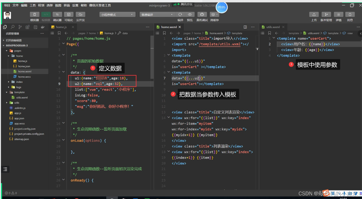Close the home.wxml tab
This screenshot has width=362, height=199.
179,27
